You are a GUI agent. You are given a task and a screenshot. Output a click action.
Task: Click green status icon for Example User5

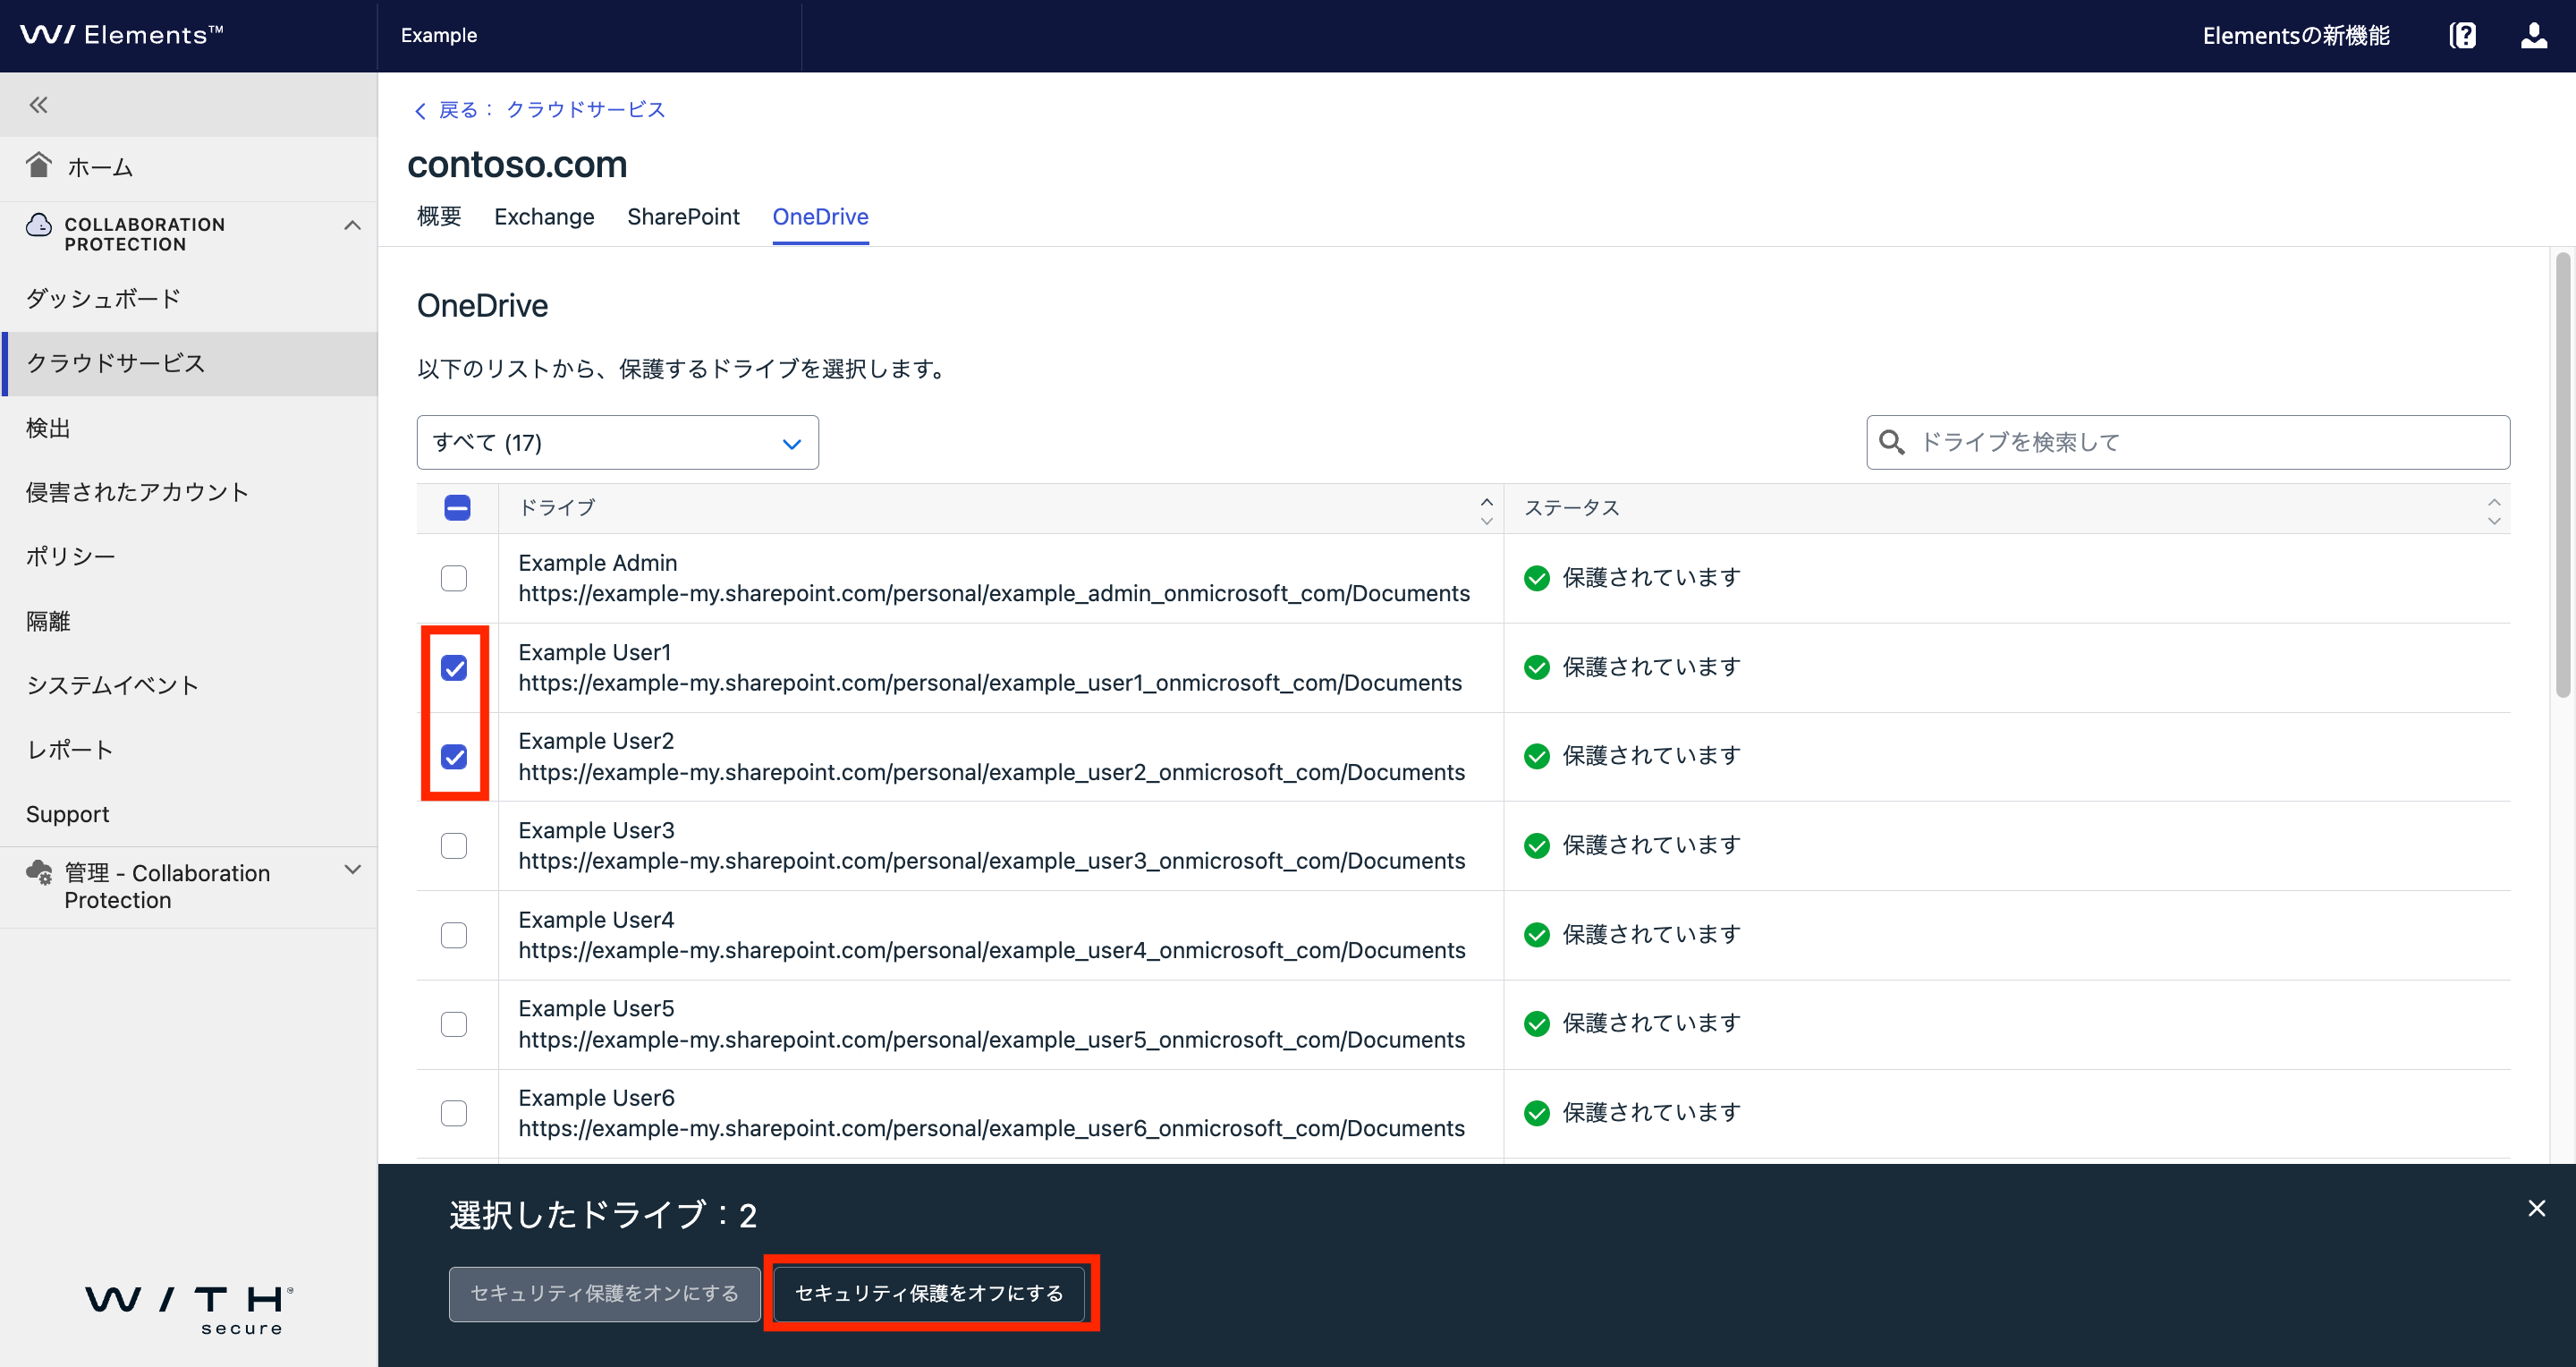(x=1537, y=1024)
